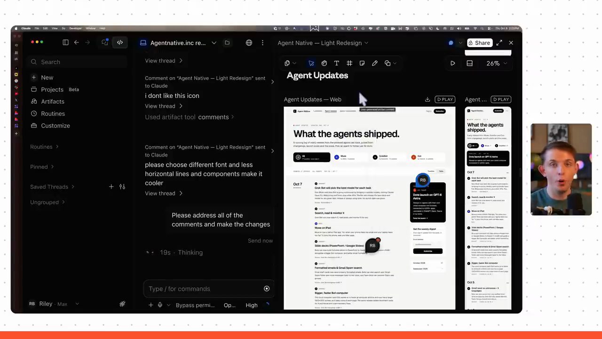Expand the Ungrouped section
This screenshot has height=339, width=602.
(48, 202)
